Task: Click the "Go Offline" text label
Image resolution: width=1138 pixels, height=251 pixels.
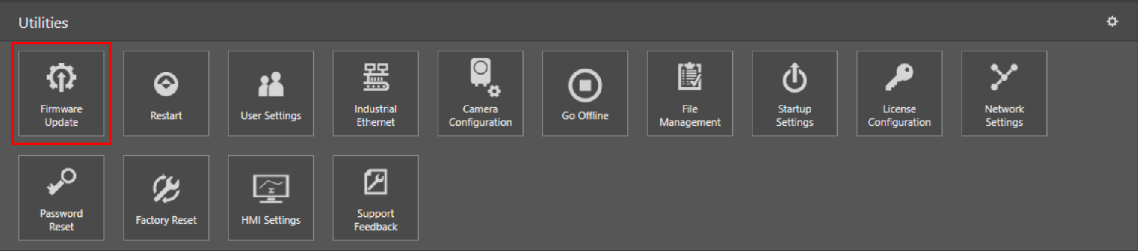Action: (584, 116)
